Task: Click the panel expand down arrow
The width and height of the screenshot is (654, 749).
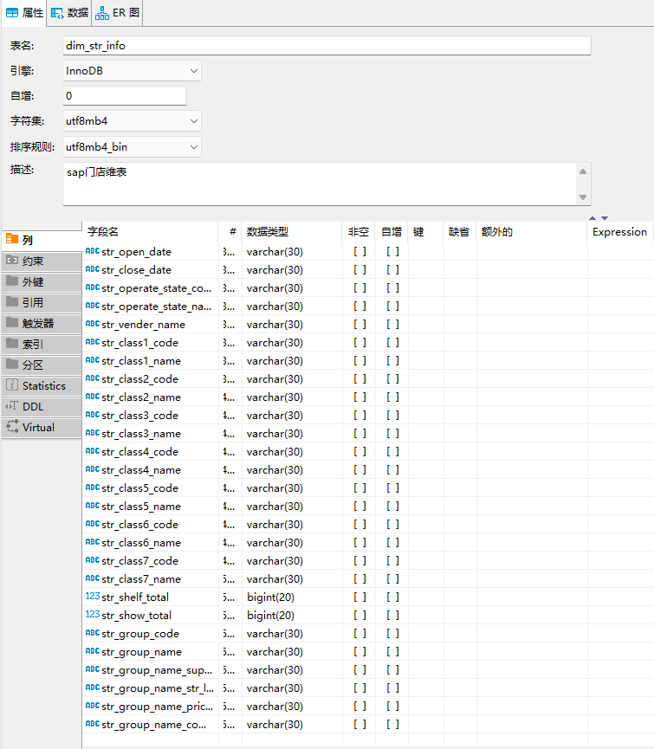Action: coord(605,218)
